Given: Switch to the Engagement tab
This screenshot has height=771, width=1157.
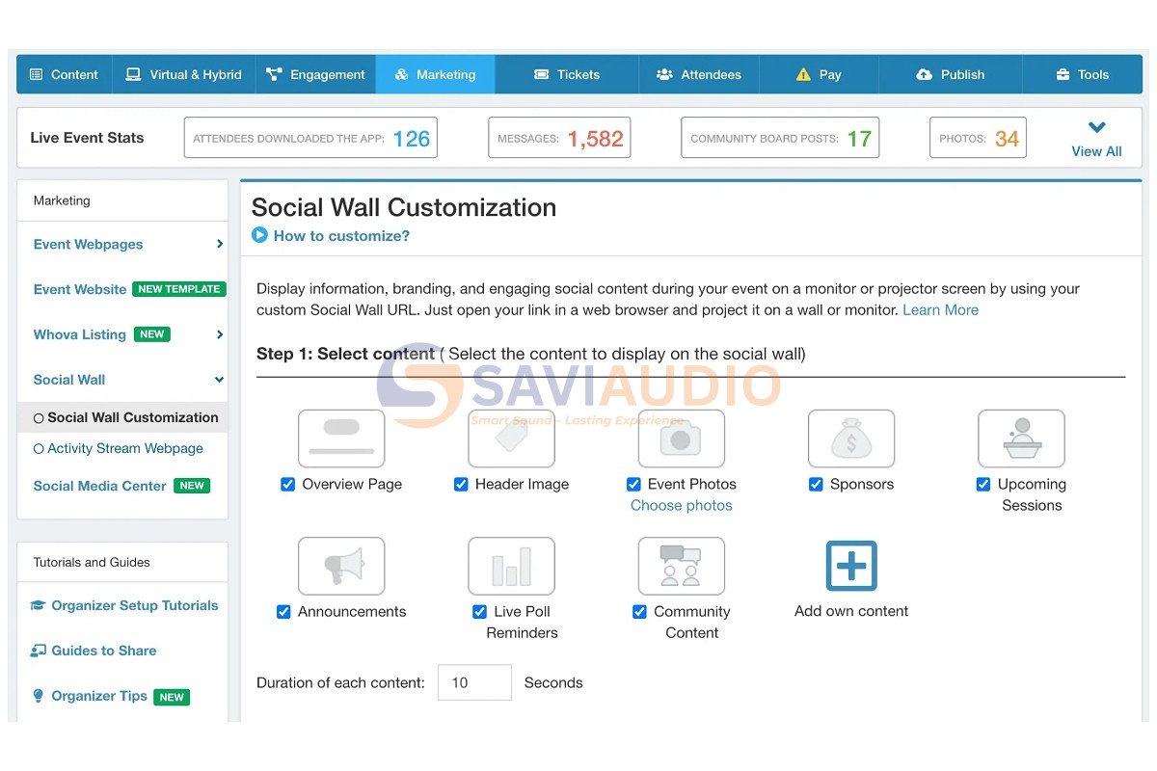Looking at the screenshot, I should pos(315,74).
